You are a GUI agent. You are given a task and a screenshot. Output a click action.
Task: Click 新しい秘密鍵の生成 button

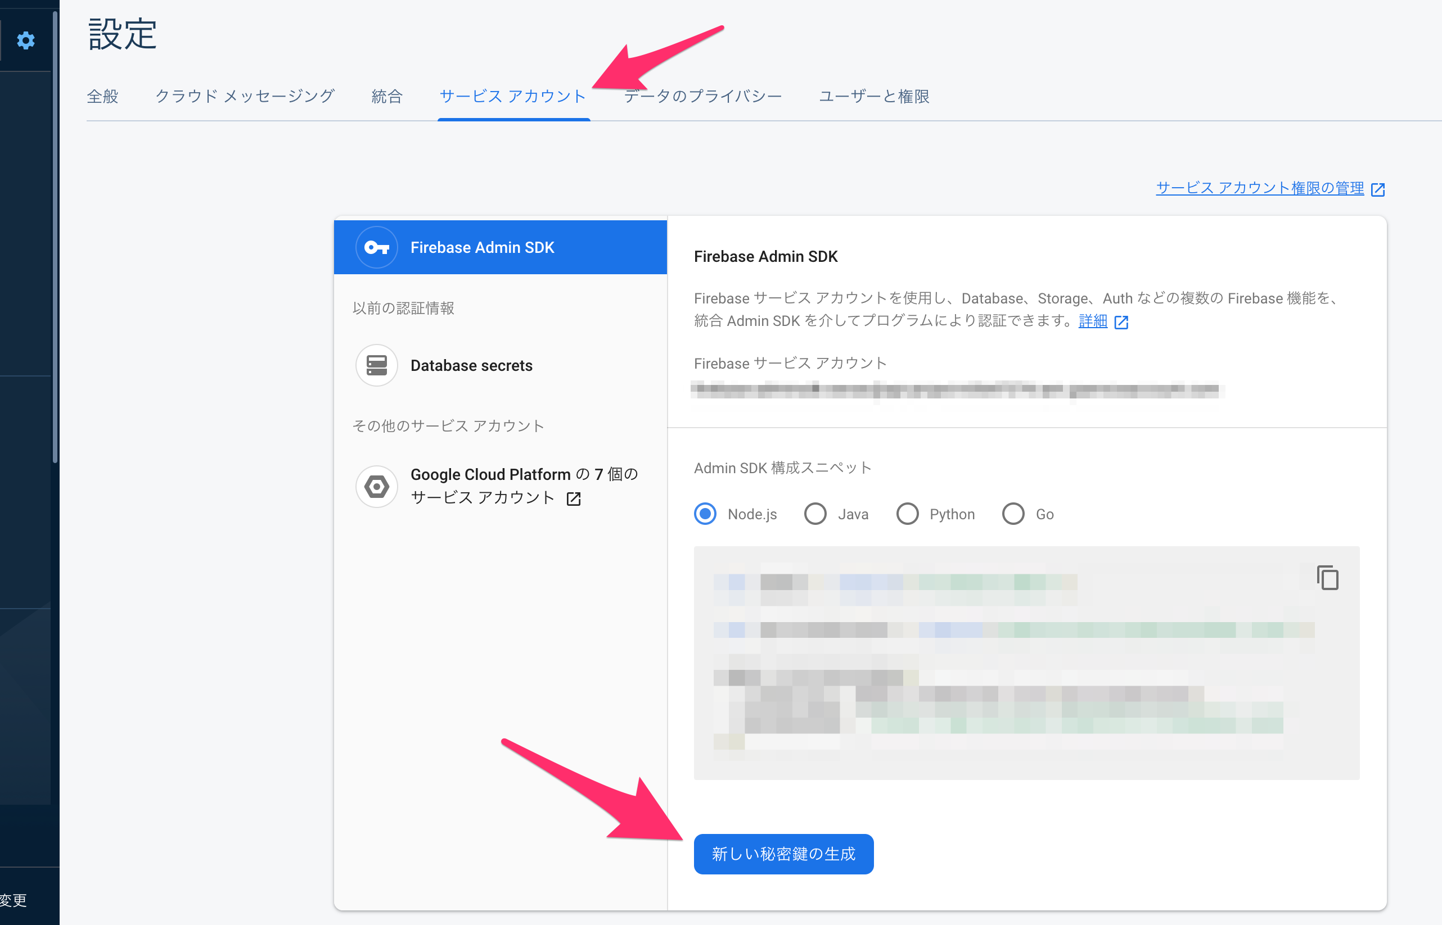[x=783, y=854]
